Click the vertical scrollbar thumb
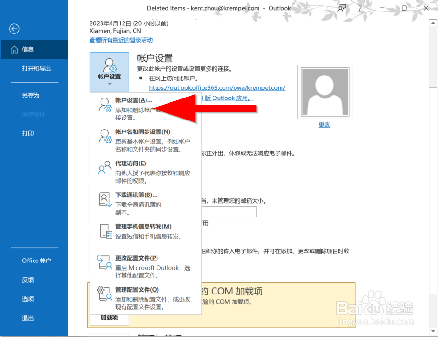The width and height of the screenshot is (438, 337). coord(433,191)
